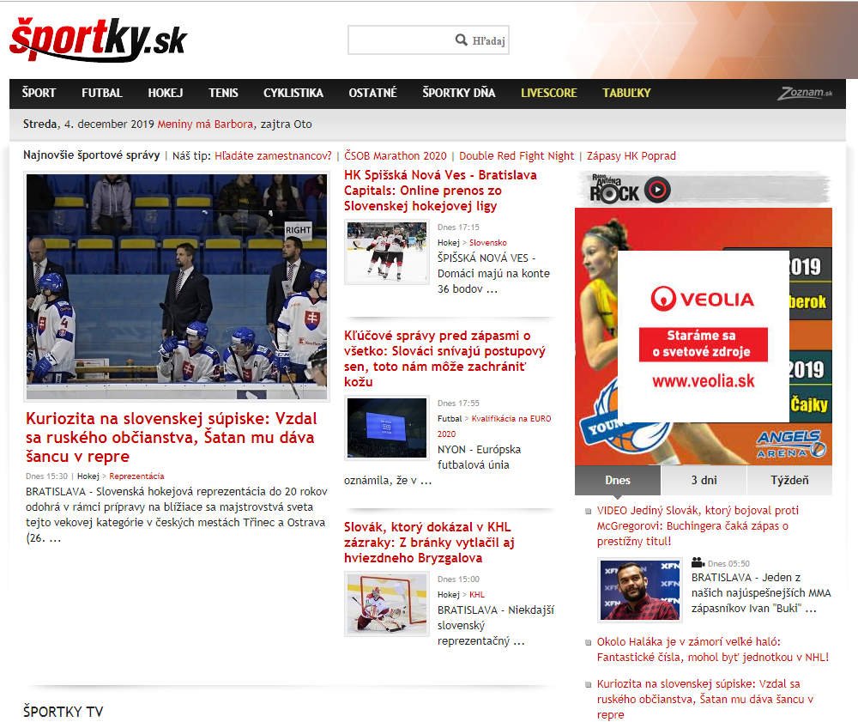Click the Športky.sk logo

click(98, 39)
